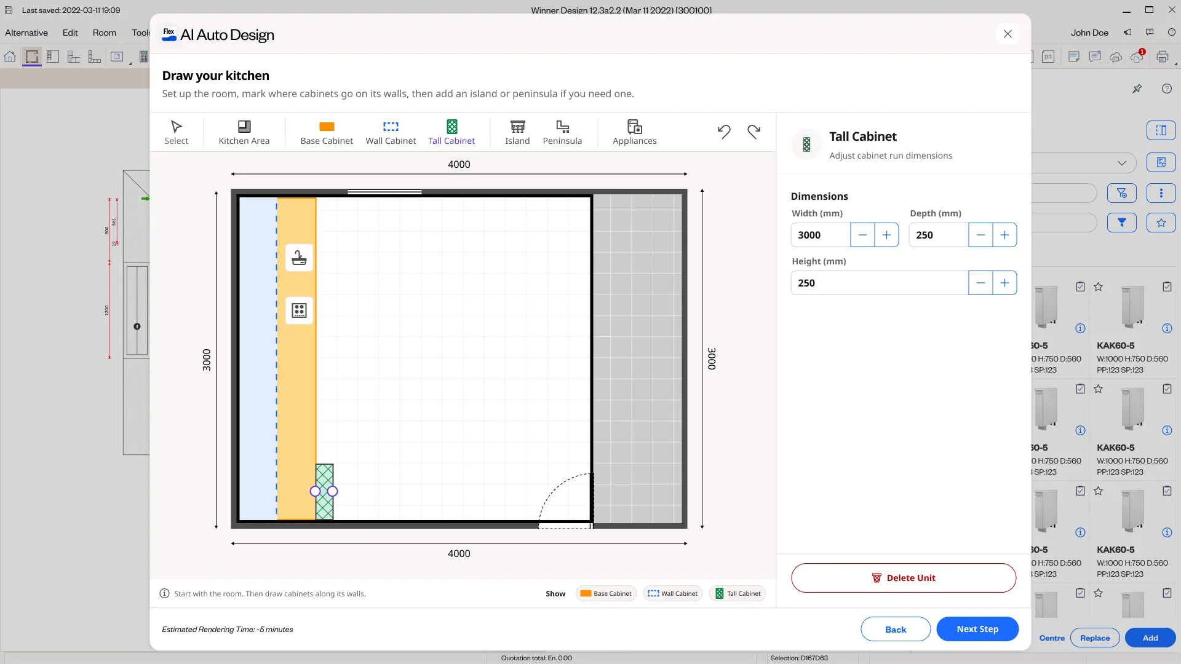Increase the Depth value
The height and width of the screenshot is (664, 1181).
pyautogui.click(x=1004, y=235)
